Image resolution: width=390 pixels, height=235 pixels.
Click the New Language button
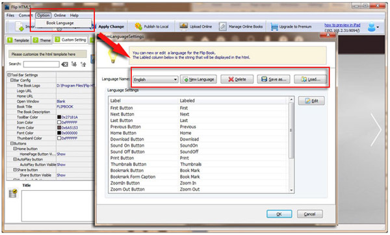198,79
